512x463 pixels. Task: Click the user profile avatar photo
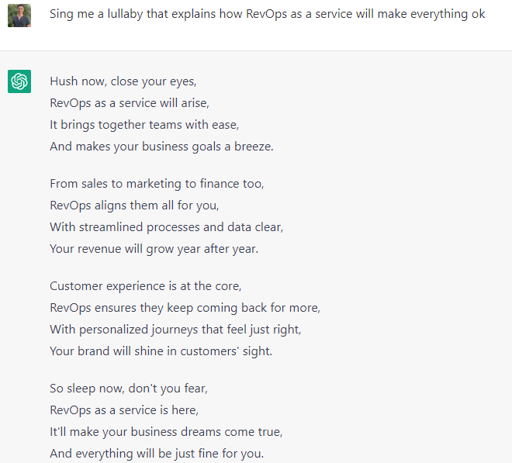pos(19,16)
